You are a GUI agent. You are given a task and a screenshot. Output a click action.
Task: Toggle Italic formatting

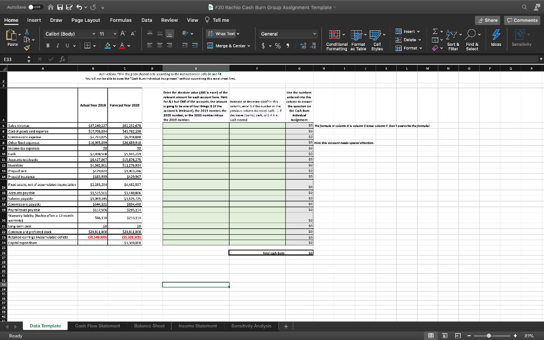click(x=57, y=46)
